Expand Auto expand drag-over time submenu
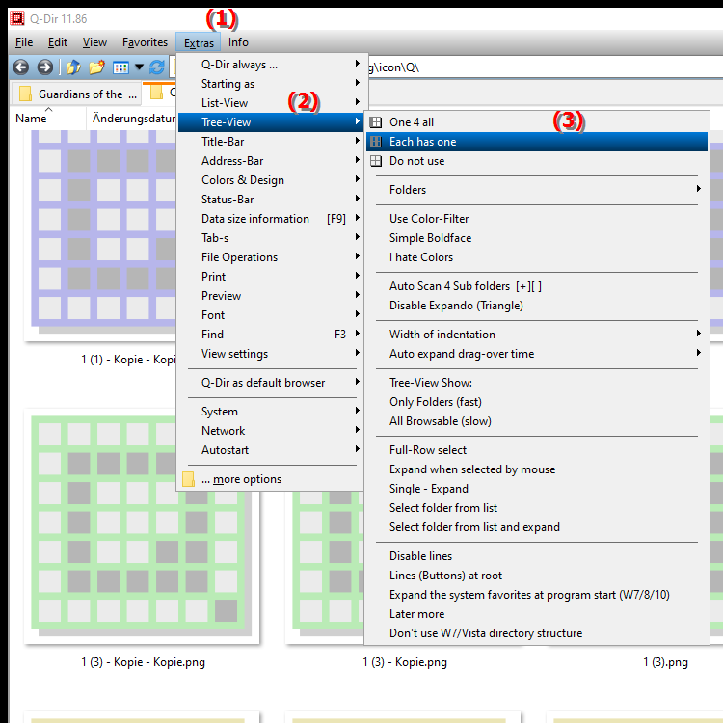The width and height of the screenshot is (723, 723). pyautogui.click(x=537, y=354)
